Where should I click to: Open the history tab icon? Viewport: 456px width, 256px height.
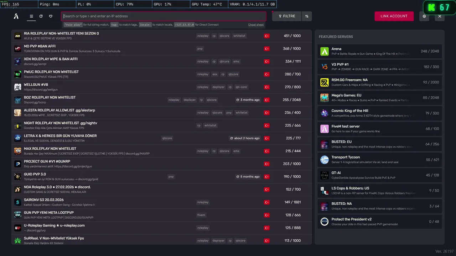41,16
